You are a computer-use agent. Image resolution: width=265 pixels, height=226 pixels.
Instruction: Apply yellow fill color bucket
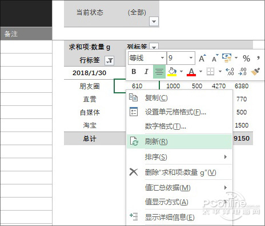172,72
